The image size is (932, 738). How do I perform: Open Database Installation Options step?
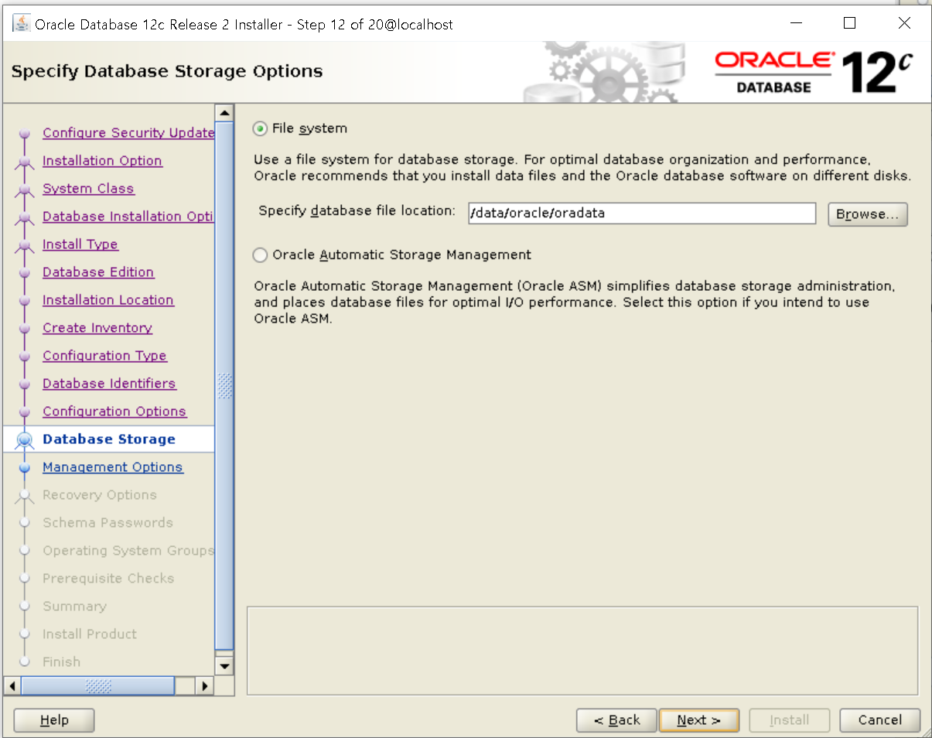[128, 217]
